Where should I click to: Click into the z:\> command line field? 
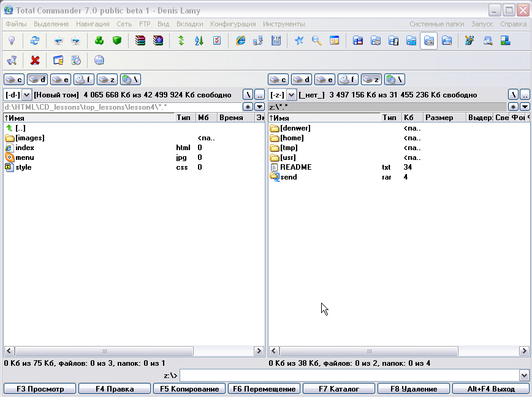[x=350, y=376]
